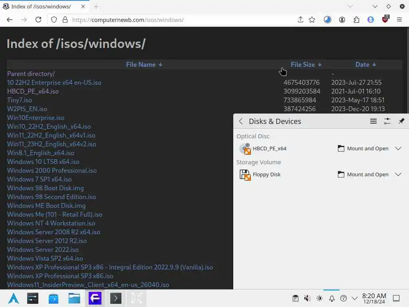Download Win11_23H2_English_x64v2.iso

(x=52, y=144)
